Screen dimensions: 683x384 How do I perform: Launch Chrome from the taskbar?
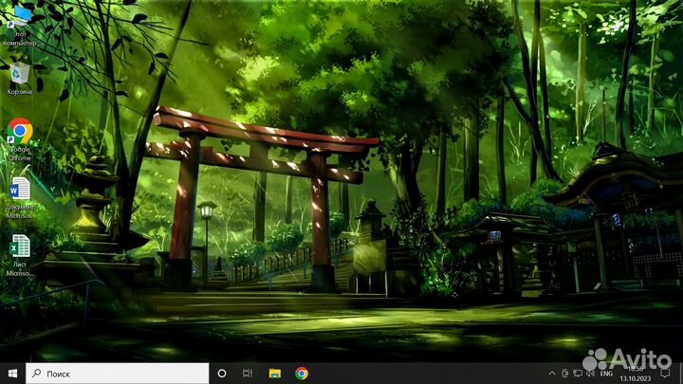(x=302, y=374)
